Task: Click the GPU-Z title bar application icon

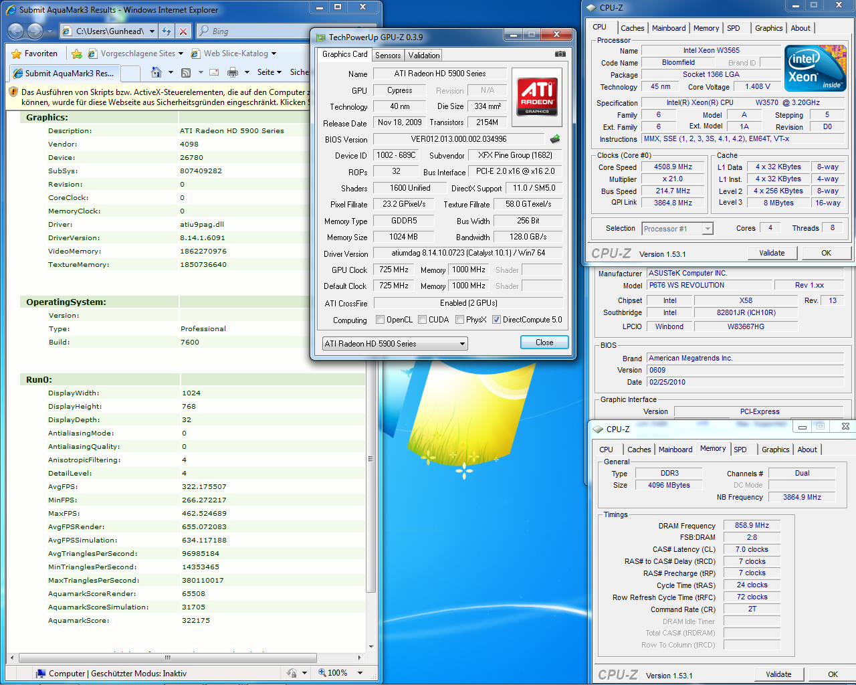Action: [321, 37]
